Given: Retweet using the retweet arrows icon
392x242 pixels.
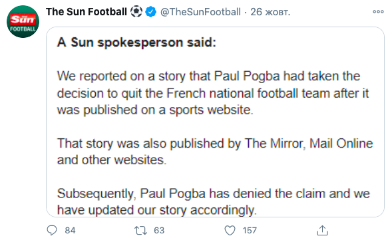Looking at the screenshot, I should click(x=140, y=230).
